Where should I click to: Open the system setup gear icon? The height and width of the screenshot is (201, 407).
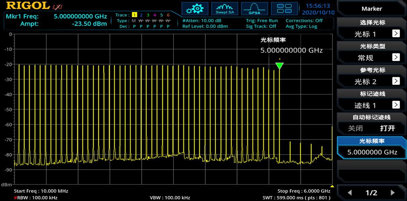pyautogui.click(x=195, y=8)
